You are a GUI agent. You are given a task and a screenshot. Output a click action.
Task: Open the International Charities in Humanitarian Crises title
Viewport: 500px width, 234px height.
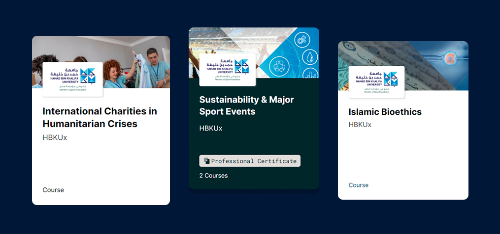[x=100, y=117]
